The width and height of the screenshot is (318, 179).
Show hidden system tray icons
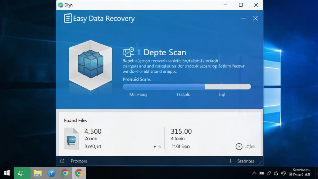(254, 173)
